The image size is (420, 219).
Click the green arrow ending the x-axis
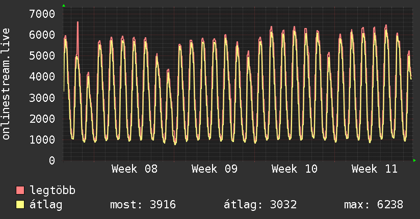(415, 160)
